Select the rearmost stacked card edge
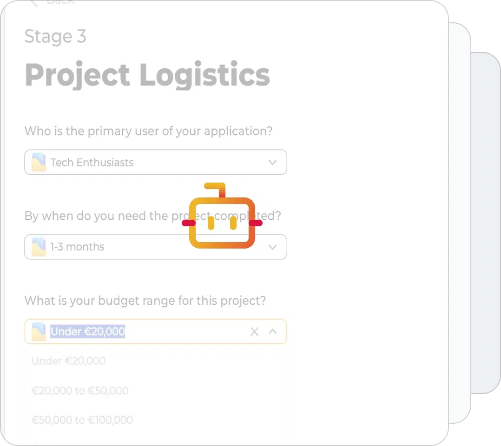Screen dimensions: 501x446 [486, 223]
